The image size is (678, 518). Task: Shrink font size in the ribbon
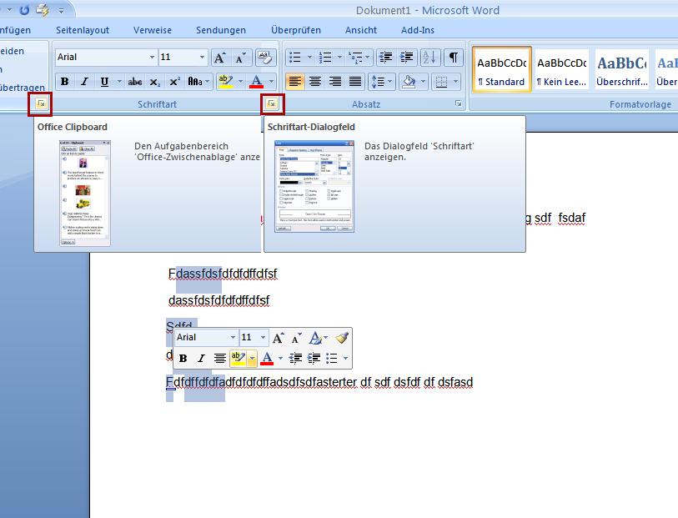[240, 57]
